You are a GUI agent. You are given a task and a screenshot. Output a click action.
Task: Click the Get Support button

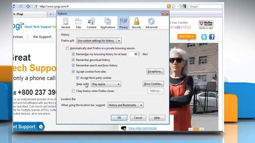[x=29, y=126]
